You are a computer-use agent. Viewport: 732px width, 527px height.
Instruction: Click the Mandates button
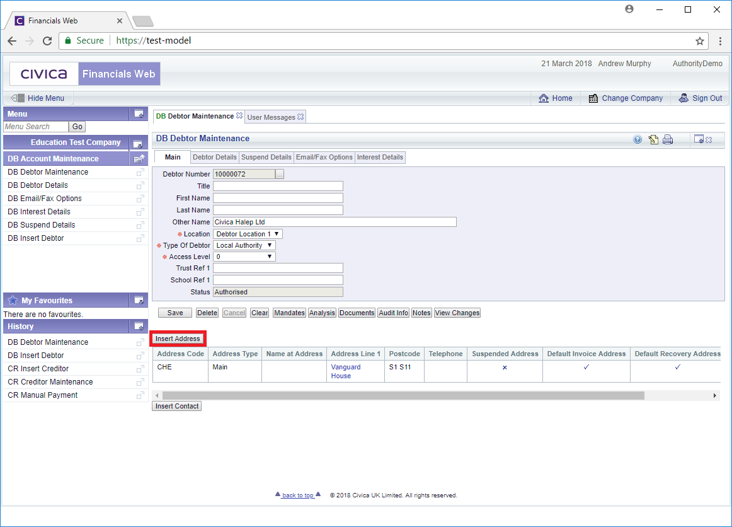pos(289,313)
